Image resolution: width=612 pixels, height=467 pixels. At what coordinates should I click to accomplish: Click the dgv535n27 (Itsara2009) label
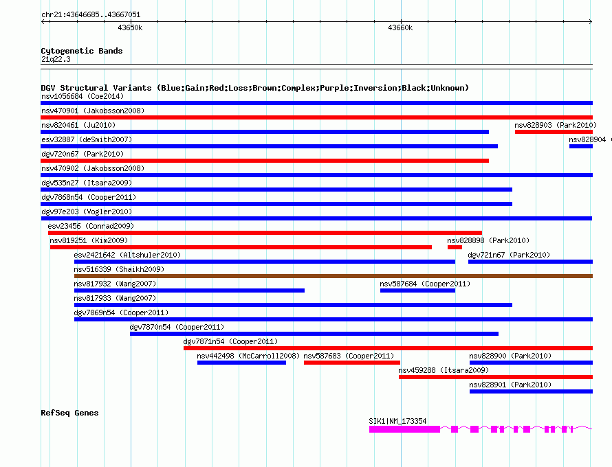[x=87, y=183]
